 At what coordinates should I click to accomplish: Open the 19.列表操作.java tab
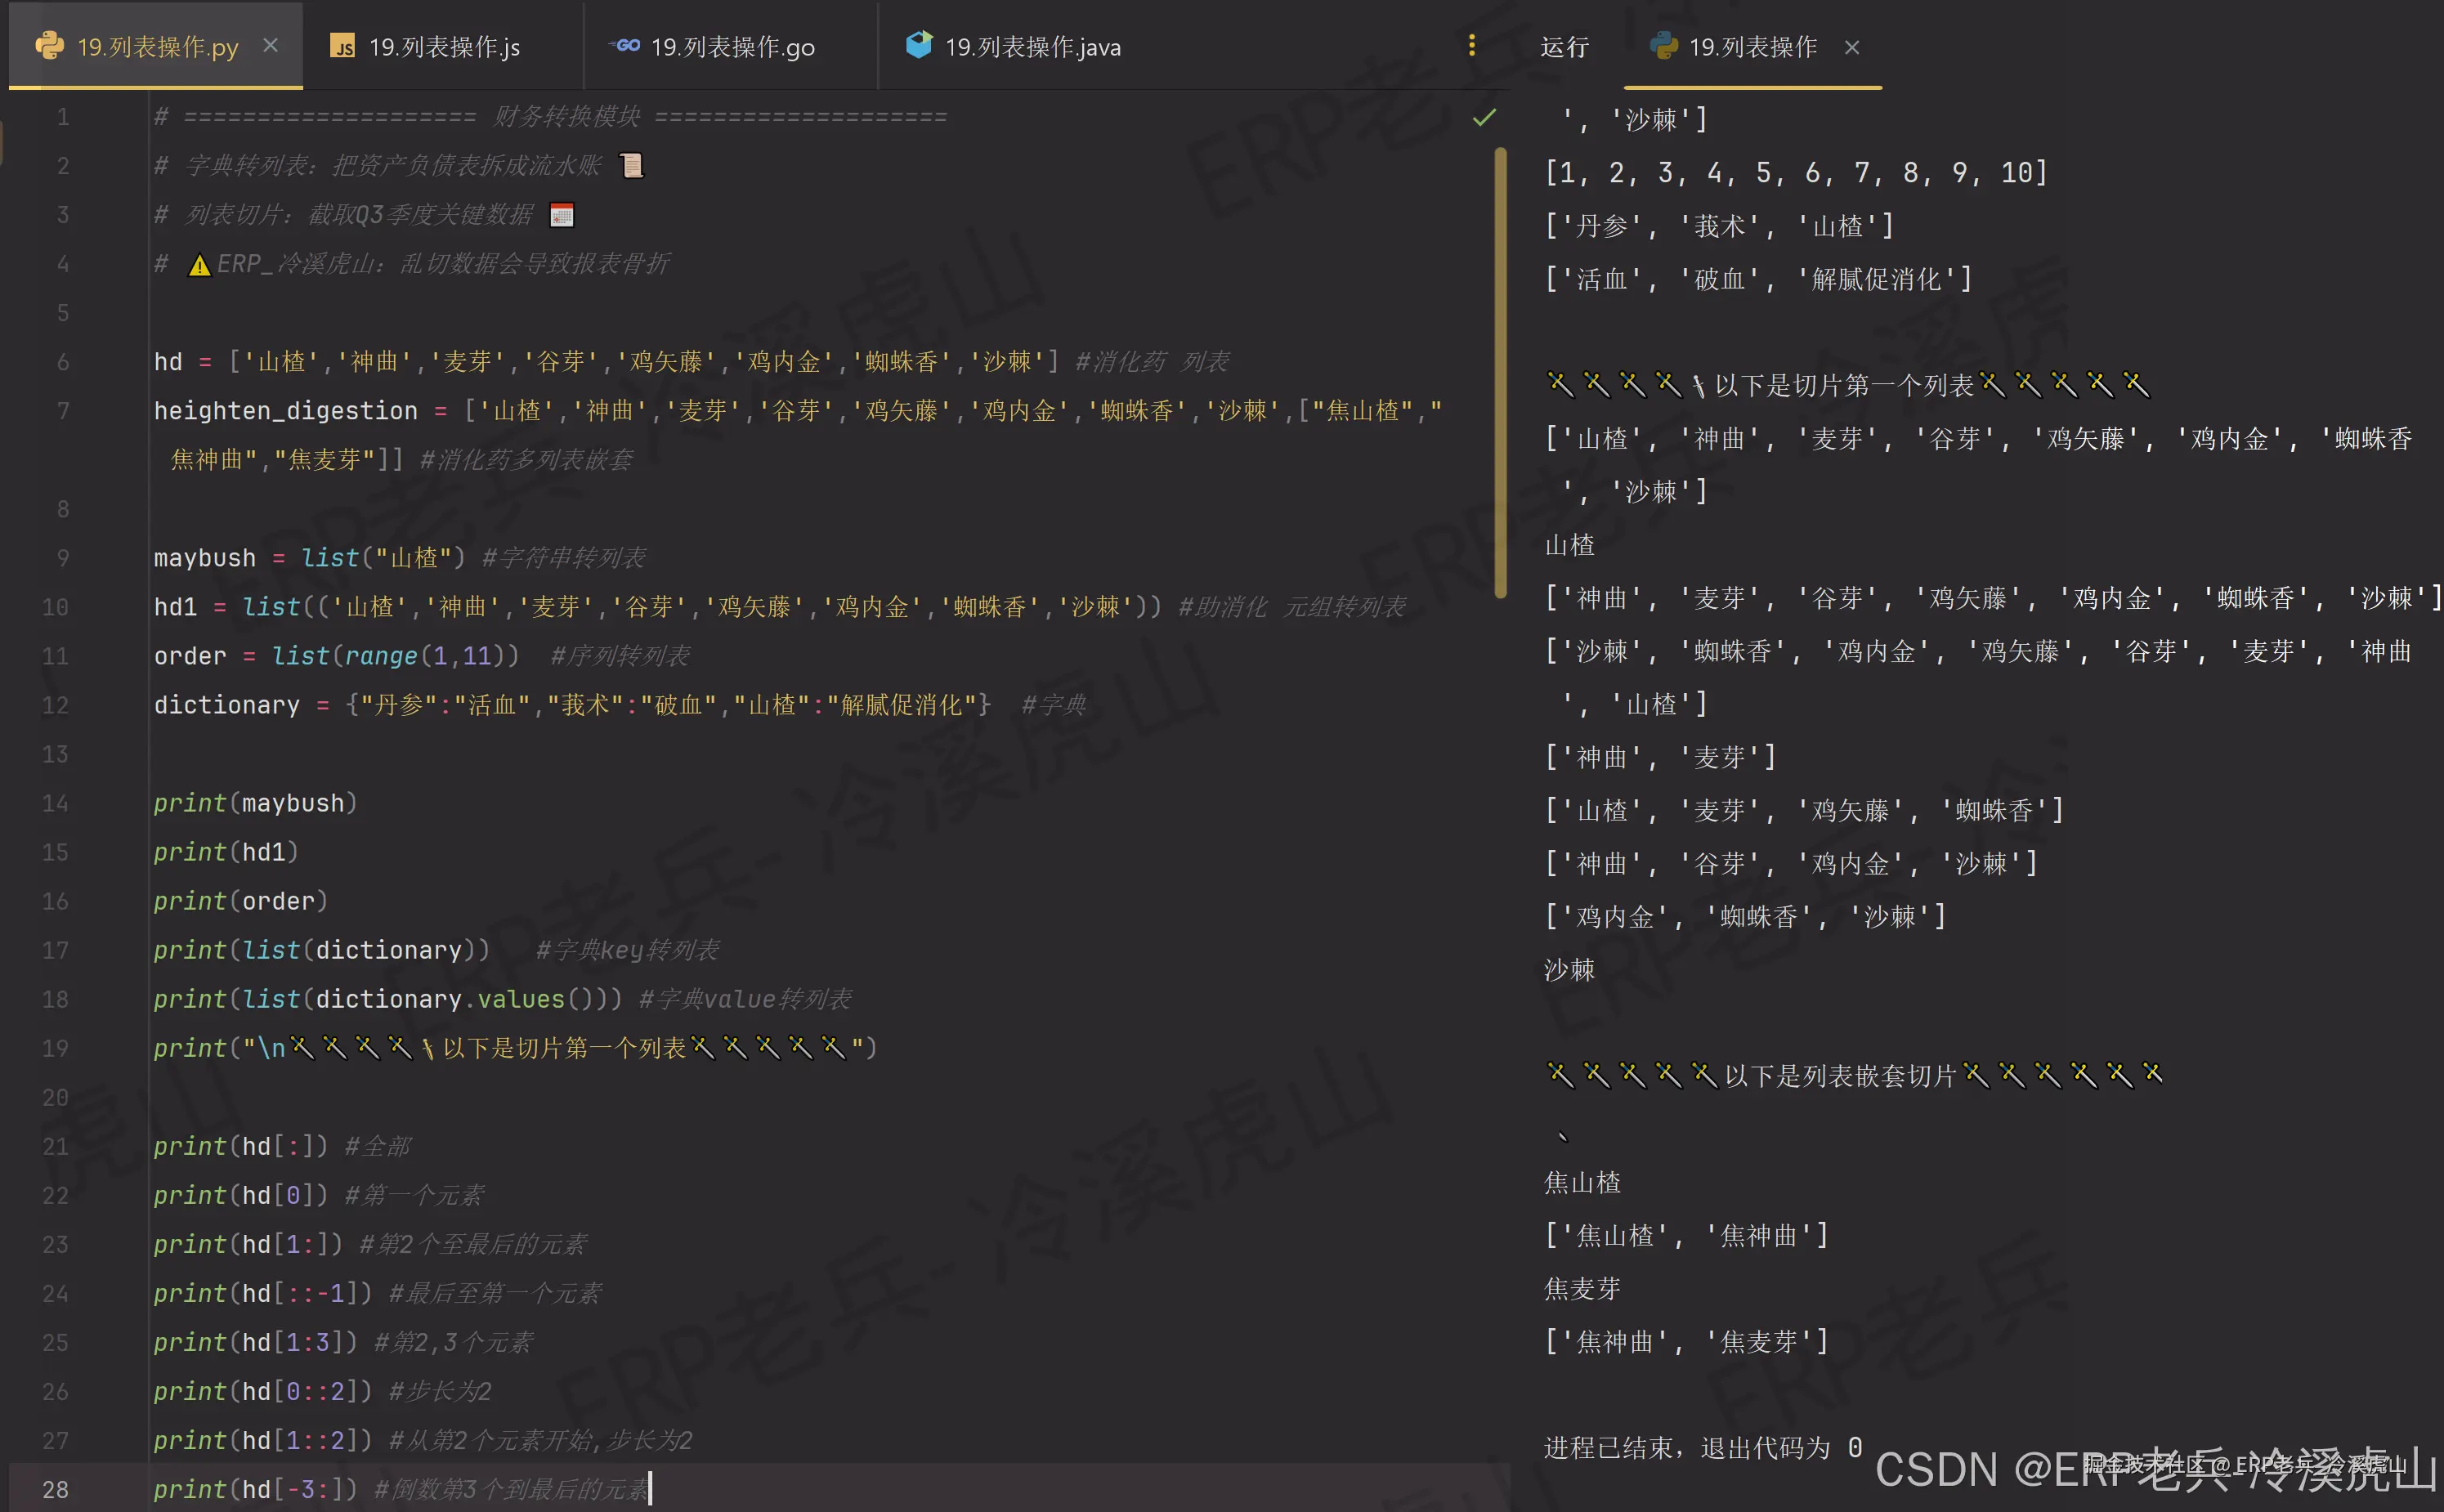coord(1032,47)
